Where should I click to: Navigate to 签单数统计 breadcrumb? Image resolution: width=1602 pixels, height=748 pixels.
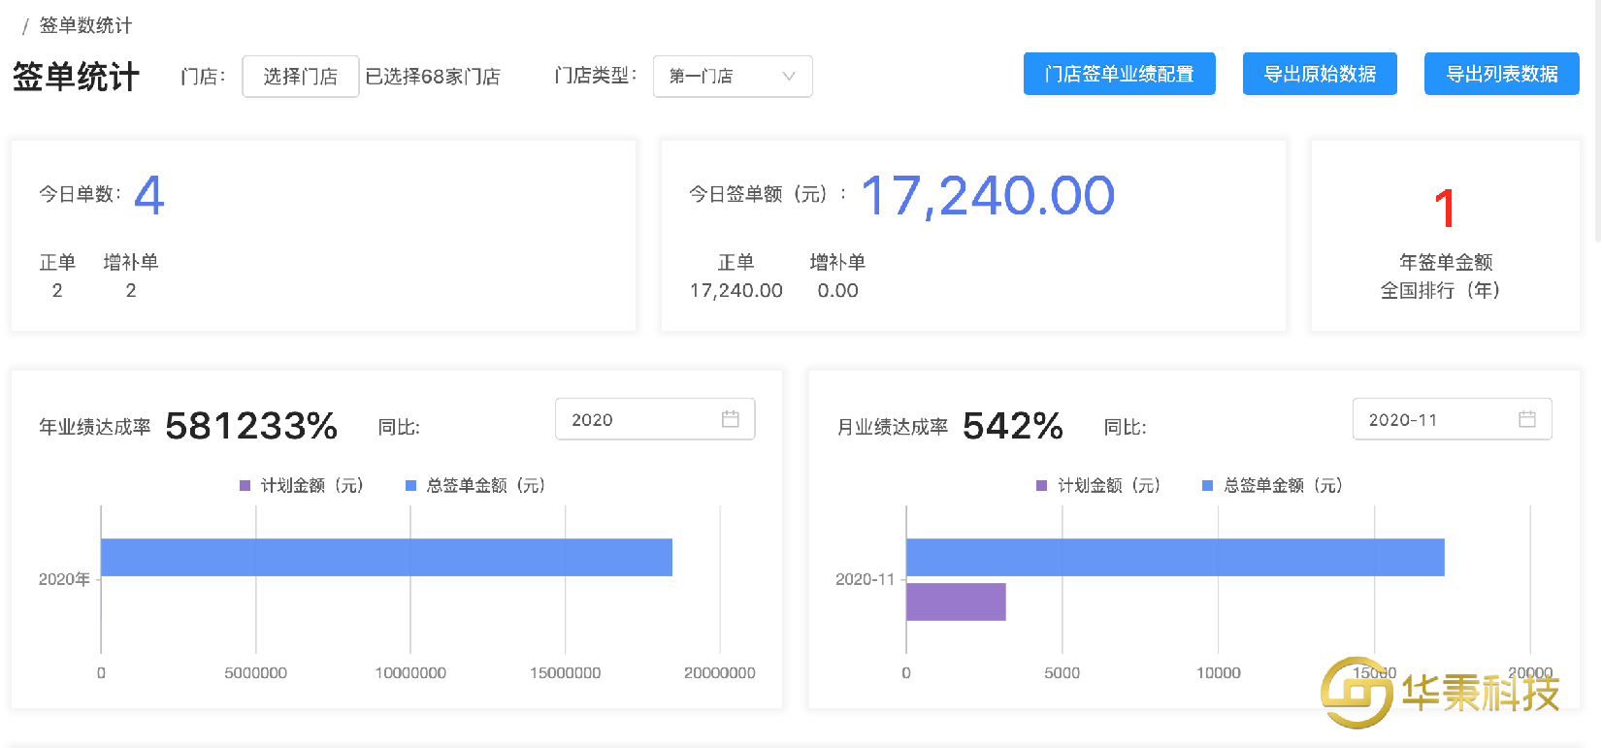(x=85, y=25)
